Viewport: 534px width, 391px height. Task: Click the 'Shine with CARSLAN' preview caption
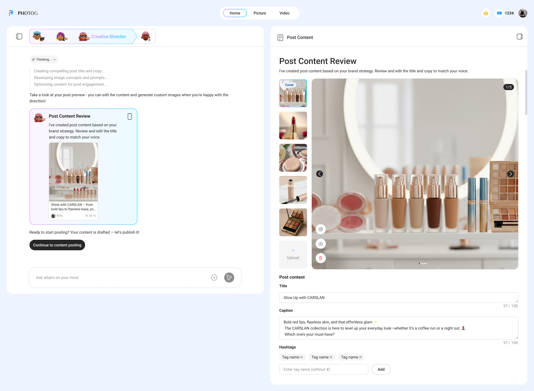[x=73, y=207]
